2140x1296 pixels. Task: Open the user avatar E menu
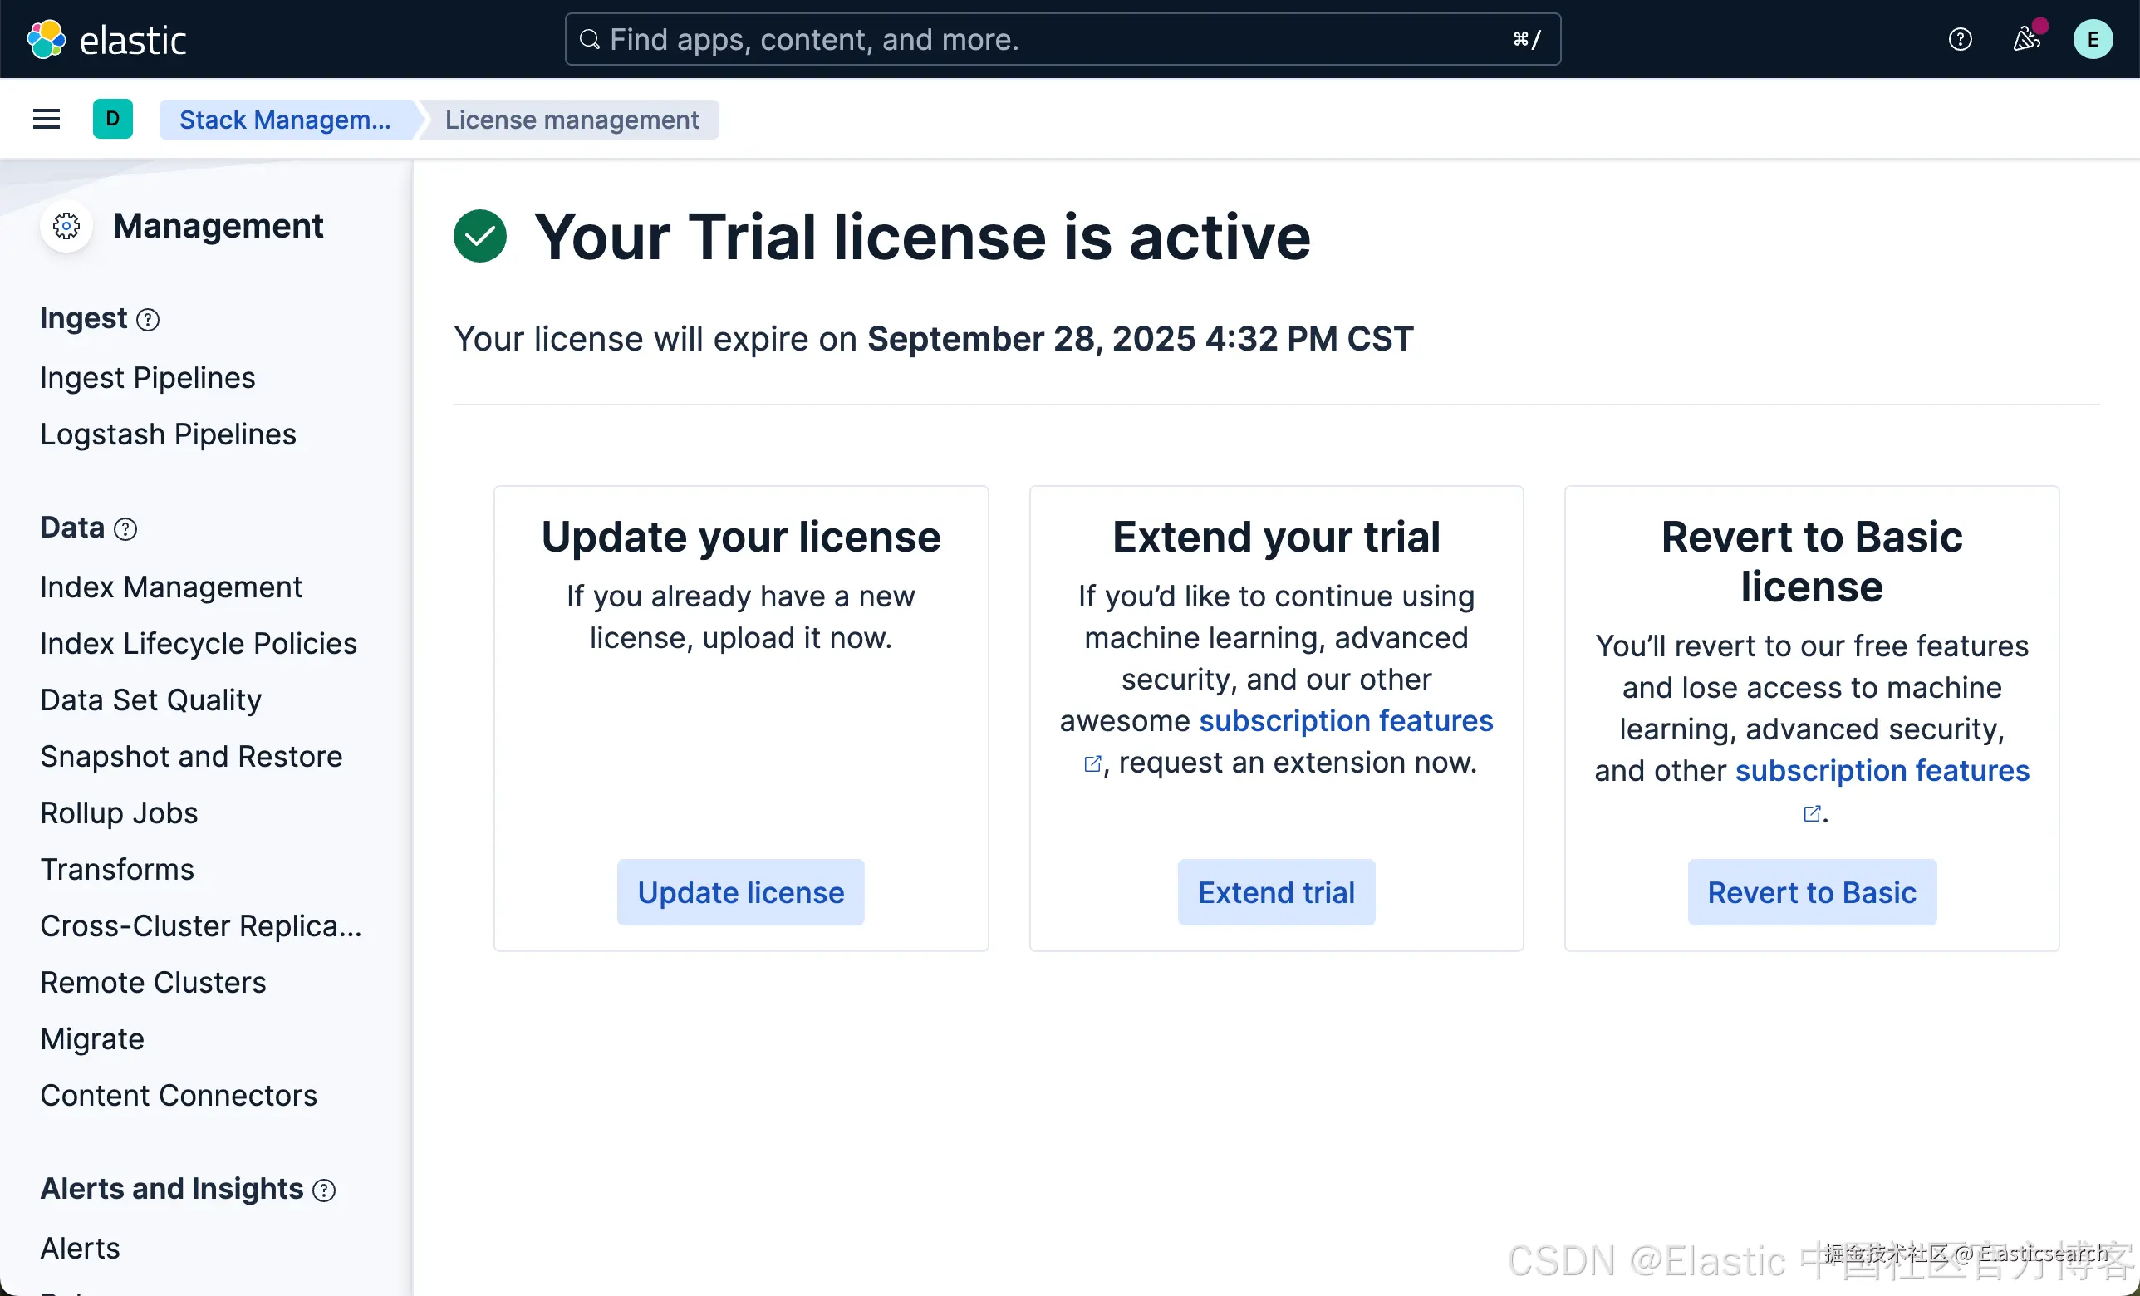pos(2092,39)
